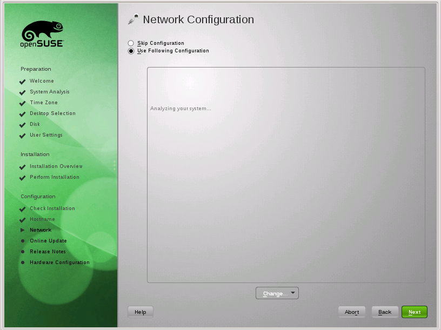This screenshot has height=330, width=441.
Task: Click the Perform Installation step label
Action: [55, 177]
